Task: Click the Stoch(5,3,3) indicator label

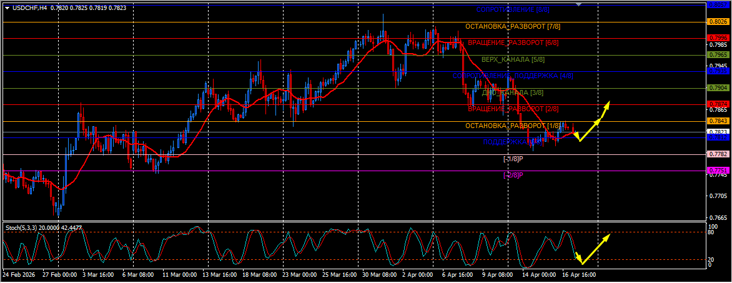Action: click(x=21, y=228)
